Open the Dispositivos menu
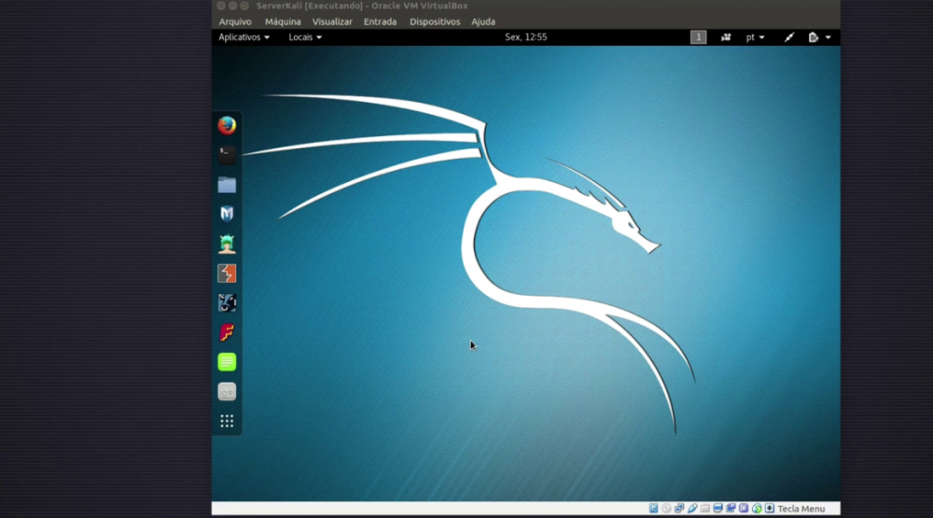Viewport: 933px width, 518px height. tap(435, 21)
